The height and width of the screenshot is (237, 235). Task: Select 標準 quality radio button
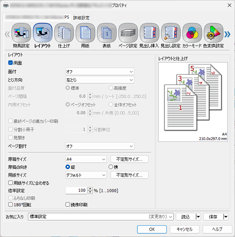pos(68,88)
